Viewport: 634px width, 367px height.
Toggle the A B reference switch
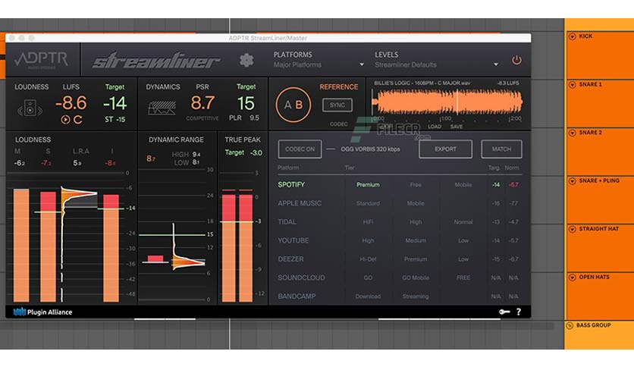click(293, 105)
